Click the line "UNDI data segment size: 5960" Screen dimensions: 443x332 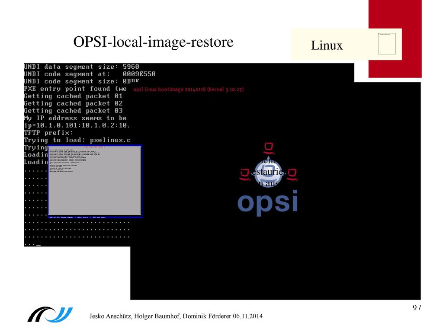coord(82,67)
